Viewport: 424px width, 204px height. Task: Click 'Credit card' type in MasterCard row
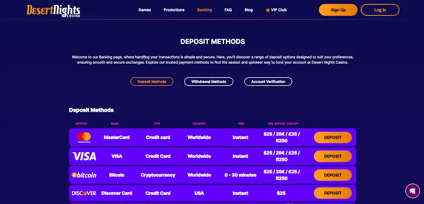tap(158, 137)
